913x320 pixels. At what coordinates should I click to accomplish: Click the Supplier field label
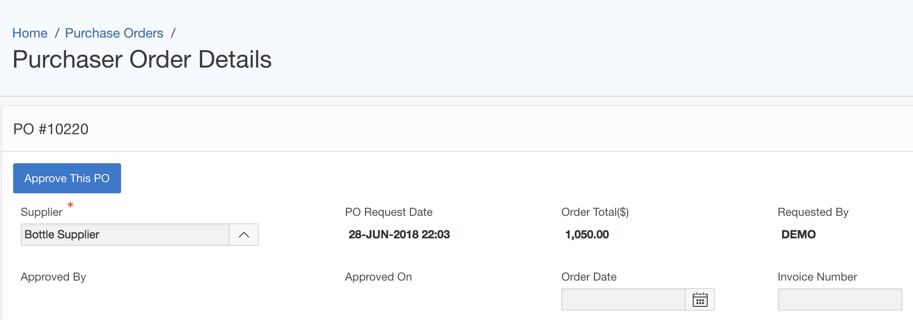click(x=41, y=212)
